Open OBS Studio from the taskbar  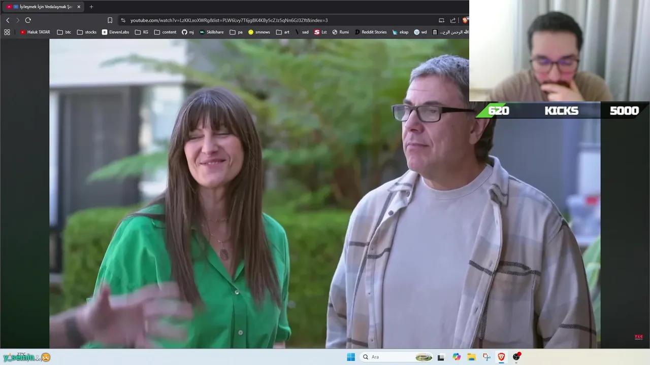[x=516, y=357]
